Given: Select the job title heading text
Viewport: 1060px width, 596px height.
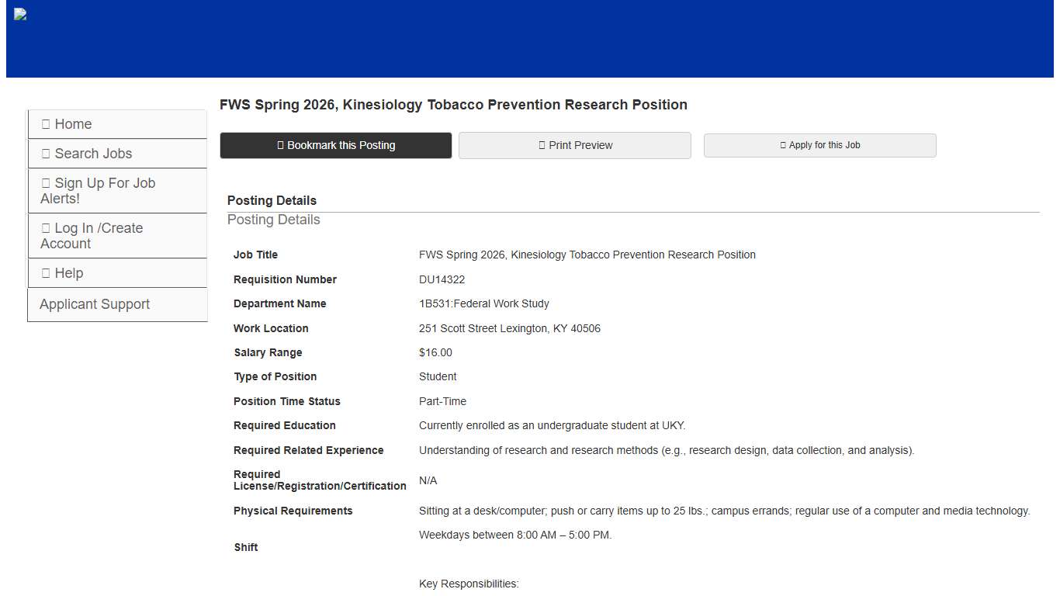Looking at the screenshot, I should (454, 104).
